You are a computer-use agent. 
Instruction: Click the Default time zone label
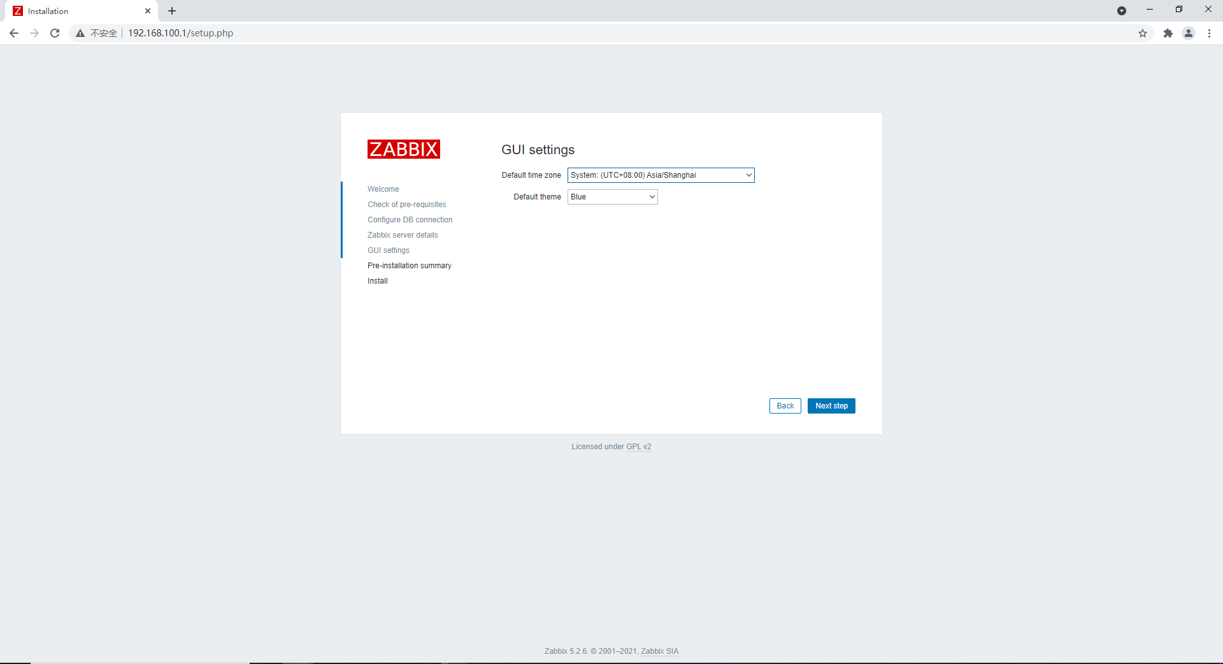click(531, 175)
